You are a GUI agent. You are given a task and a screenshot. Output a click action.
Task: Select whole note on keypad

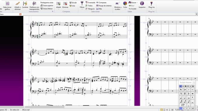pyautogui.click(x=189, y=97)
